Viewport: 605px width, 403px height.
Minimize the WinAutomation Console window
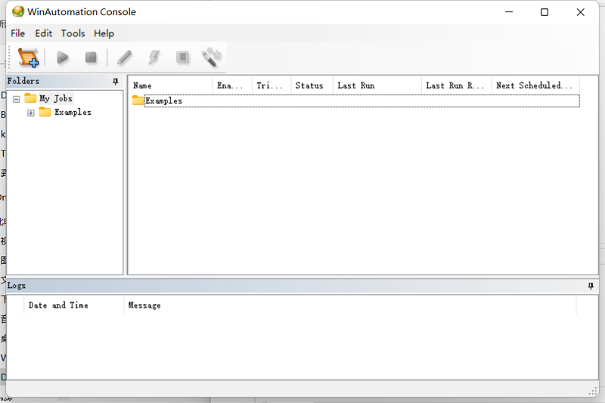[x=509, y=12]
